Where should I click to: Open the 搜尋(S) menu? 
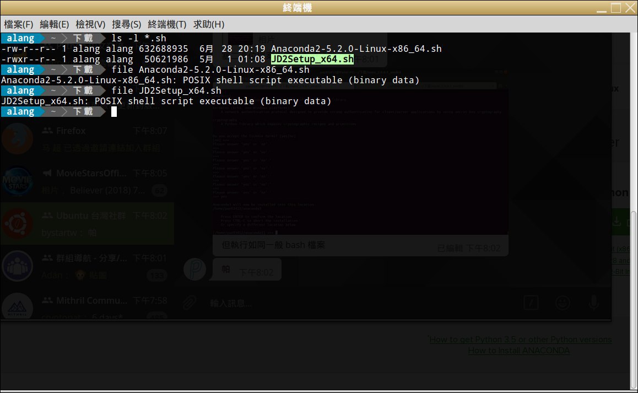click(x=127, y=24)
